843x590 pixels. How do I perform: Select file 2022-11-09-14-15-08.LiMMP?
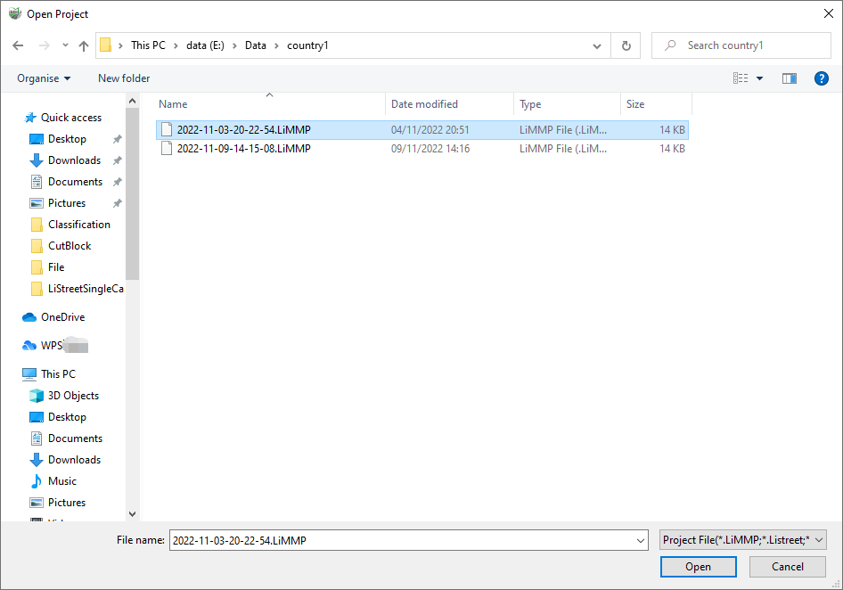coord(243,149)
